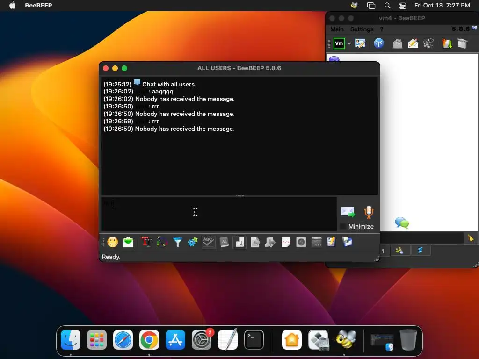Open file transfers arrows icon

(x=447, y=43)
